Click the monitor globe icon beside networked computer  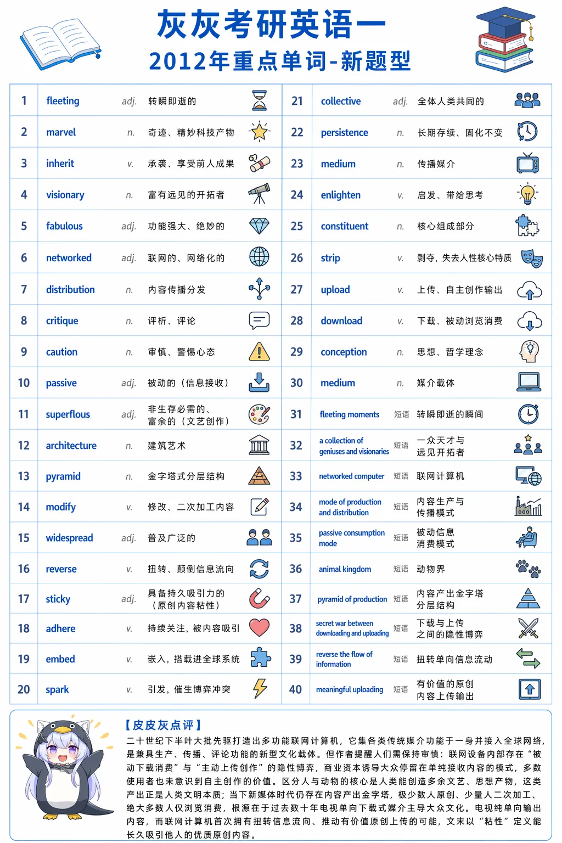click(x=529, y=476)
